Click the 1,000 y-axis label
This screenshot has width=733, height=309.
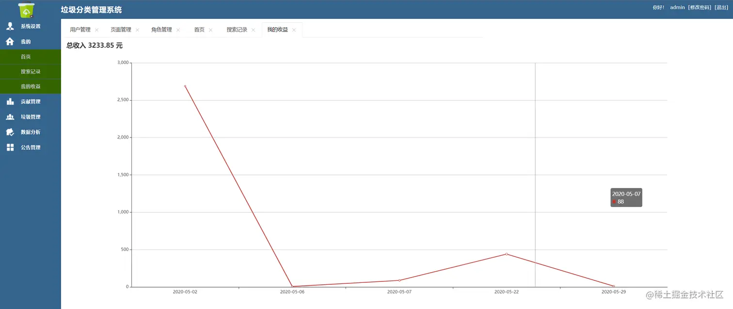pos(123,212)
